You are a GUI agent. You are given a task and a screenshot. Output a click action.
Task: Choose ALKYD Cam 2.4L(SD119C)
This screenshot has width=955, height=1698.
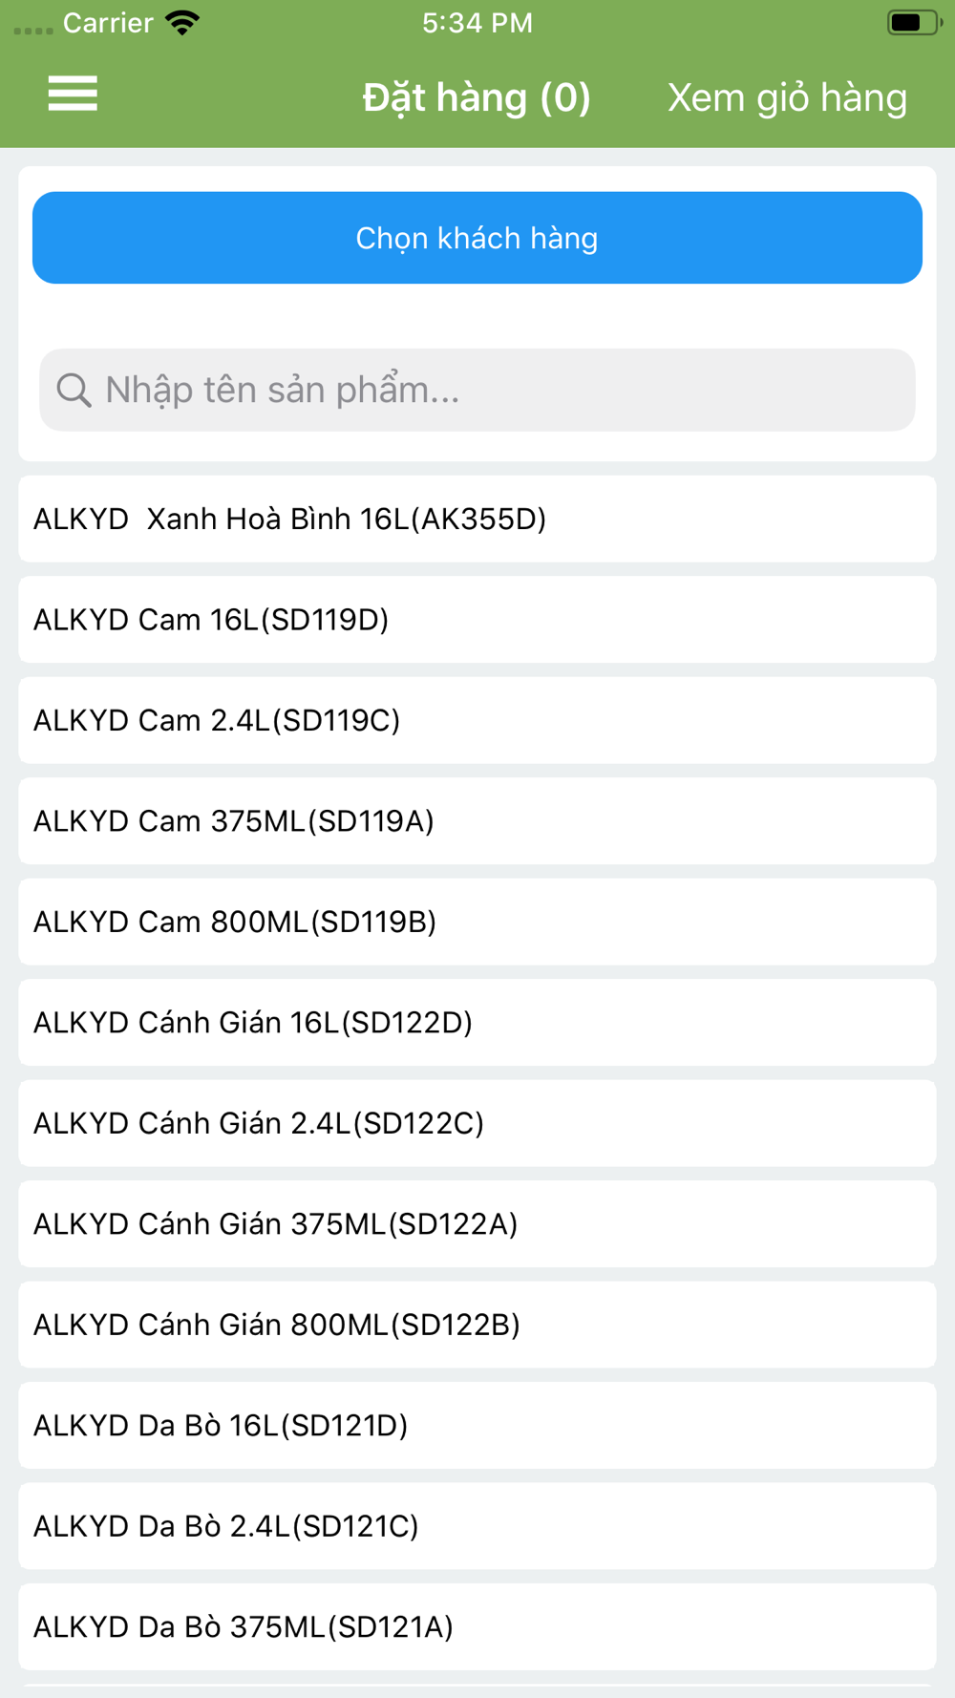coord(477,720)
